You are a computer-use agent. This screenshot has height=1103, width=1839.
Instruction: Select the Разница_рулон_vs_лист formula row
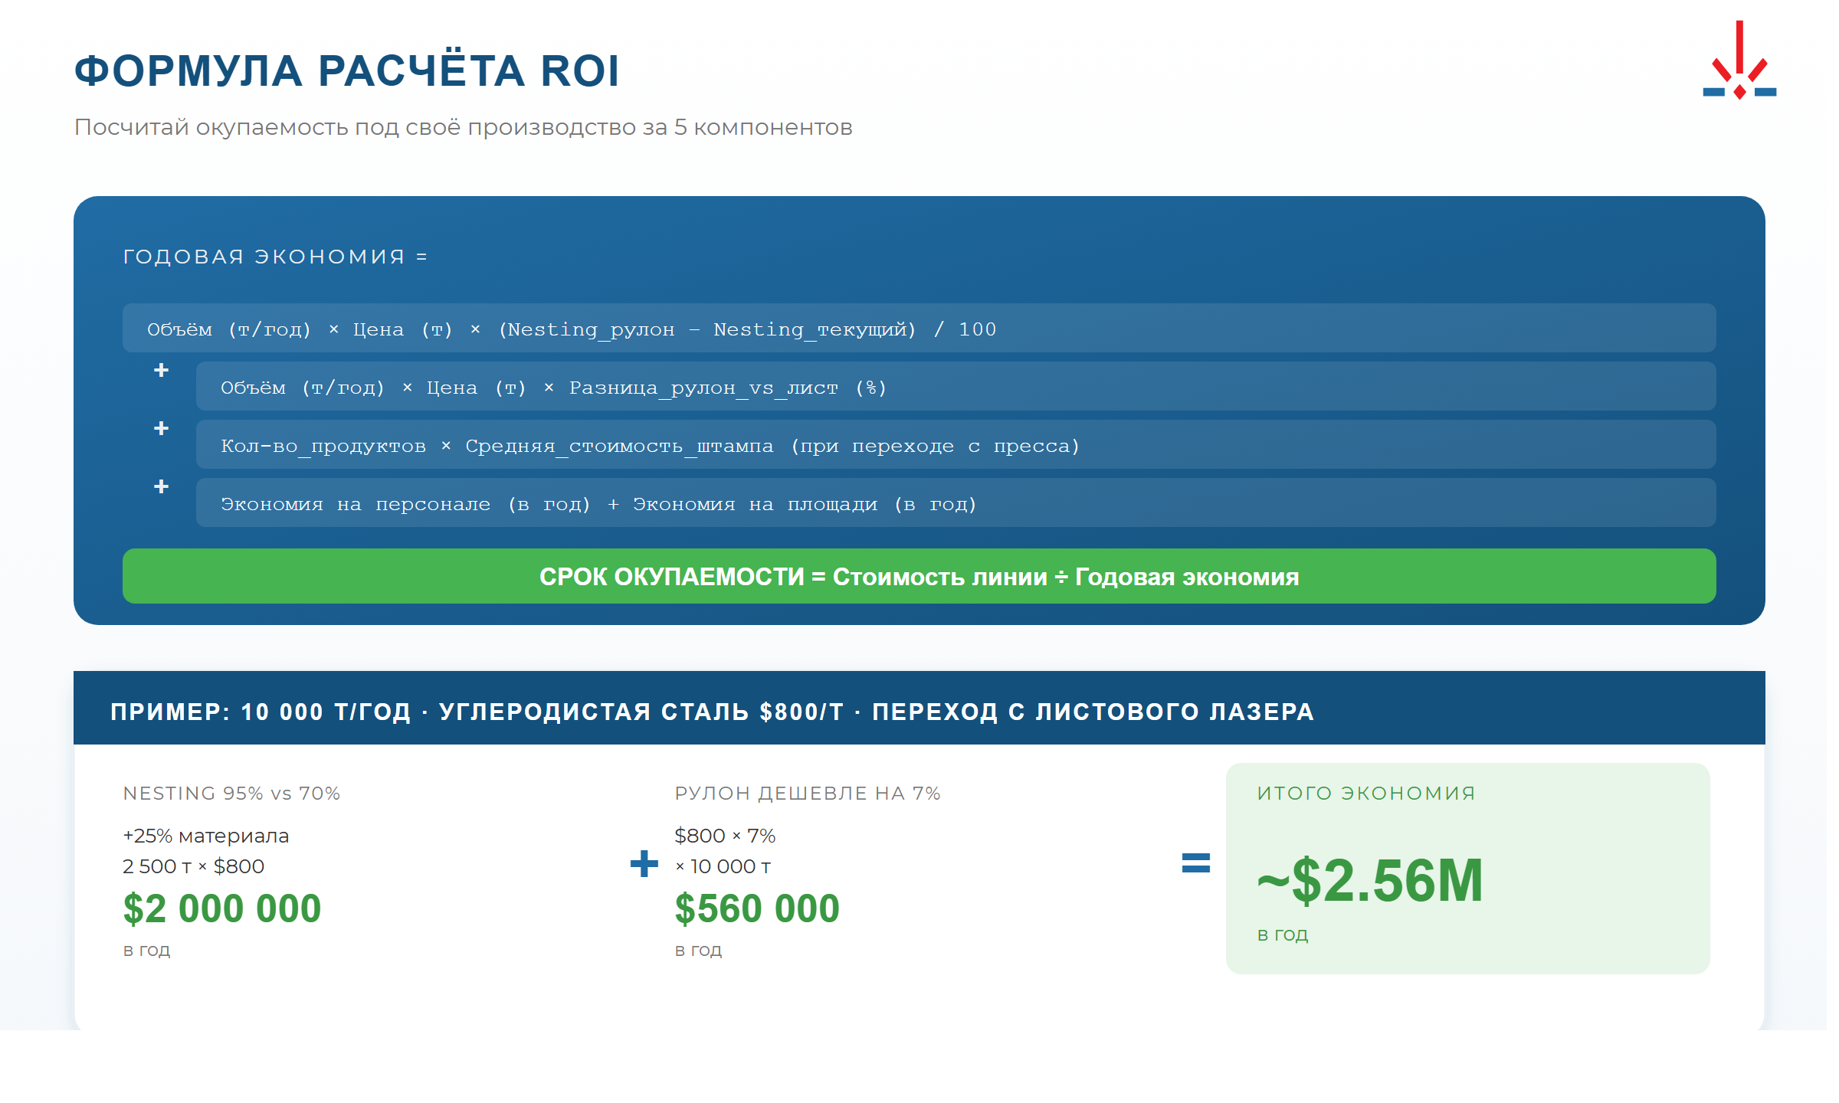tap(956, 386)
